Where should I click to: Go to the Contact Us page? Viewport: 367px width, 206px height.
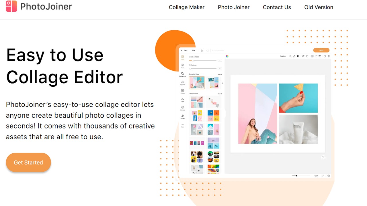pyautogui.click(x=277, y=7)
